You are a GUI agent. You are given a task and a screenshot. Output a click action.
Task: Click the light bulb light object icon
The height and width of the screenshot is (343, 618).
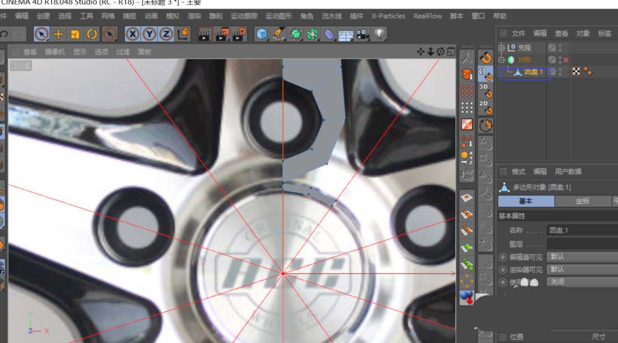pos(379,34)
